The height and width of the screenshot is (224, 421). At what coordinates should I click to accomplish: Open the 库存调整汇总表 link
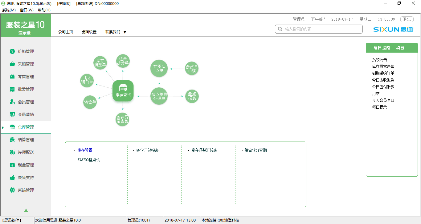204,150
